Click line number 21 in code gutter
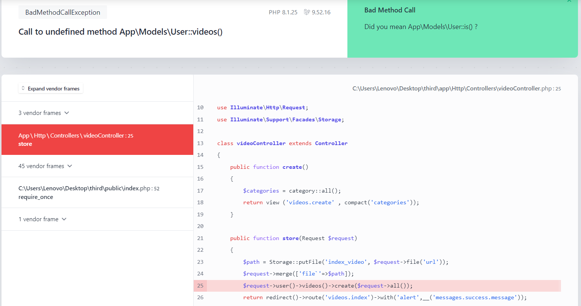 pyautogui.click(x=200, y=238)
